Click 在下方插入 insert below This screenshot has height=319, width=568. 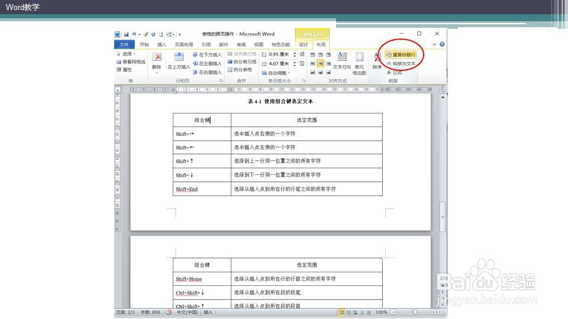point(207,54)
